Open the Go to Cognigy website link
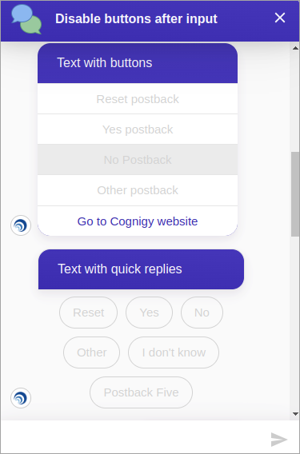300x454 pixels. pos(138,221)
